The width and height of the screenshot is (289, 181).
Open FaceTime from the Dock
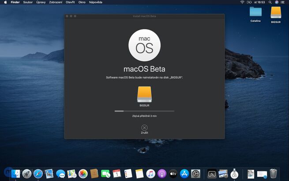tap(105, 174)
